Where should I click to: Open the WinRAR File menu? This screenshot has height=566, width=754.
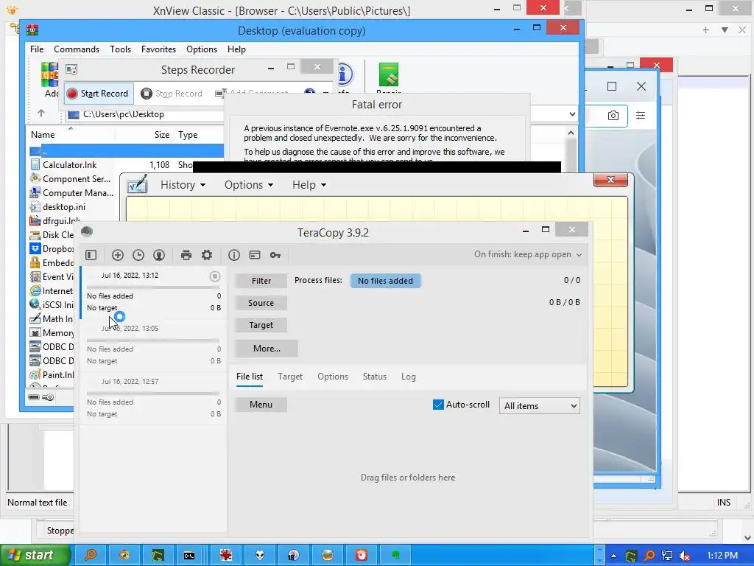37,49
